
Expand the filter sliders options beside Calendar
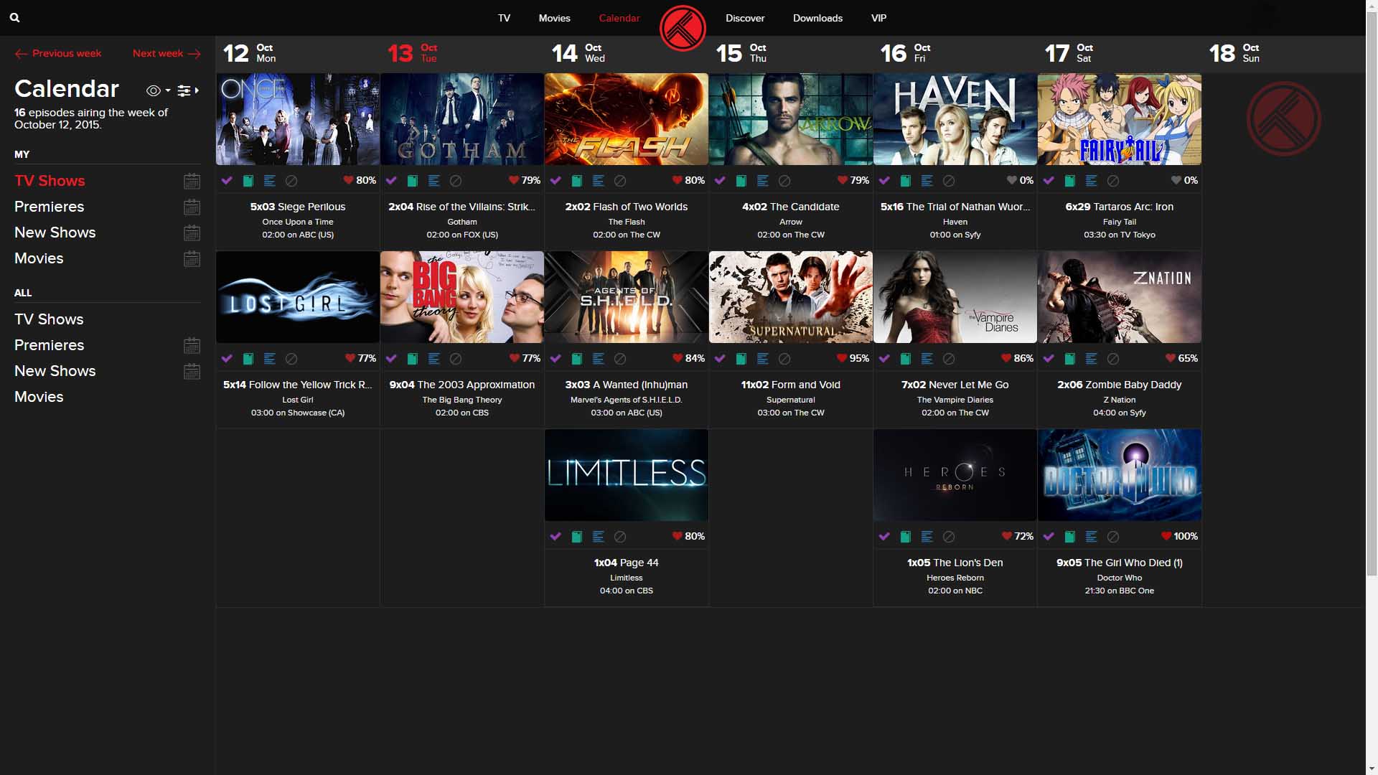[188, 90]
